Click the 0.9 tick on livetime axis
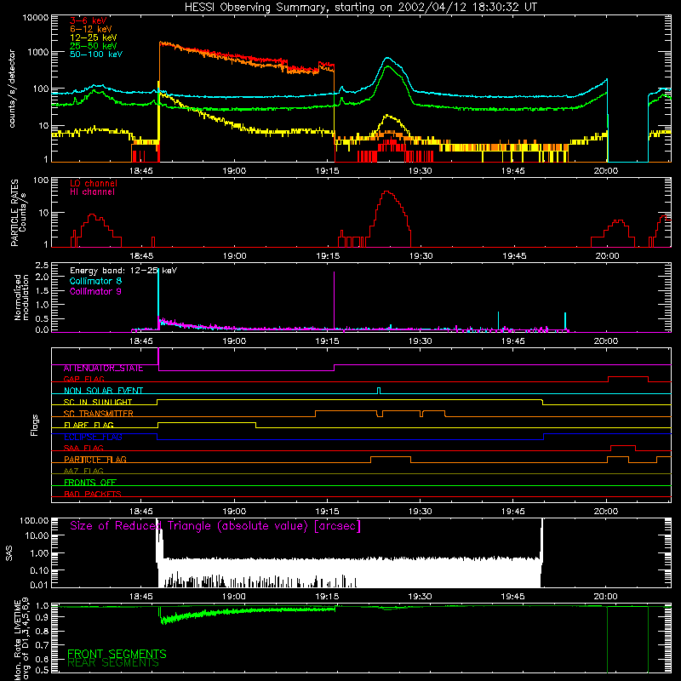The width and height of the screenshot is (681, 681). 42,617
